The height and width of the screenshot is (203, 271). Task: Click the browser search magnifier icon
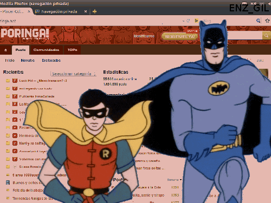point(258,21)
